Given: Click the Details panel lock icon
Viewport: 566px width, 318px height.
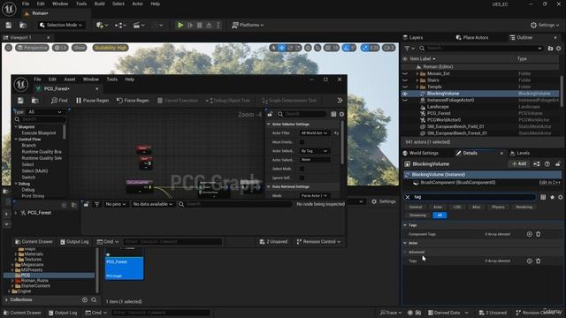Looking at the screenshot, I should click(x=558, y=163).
